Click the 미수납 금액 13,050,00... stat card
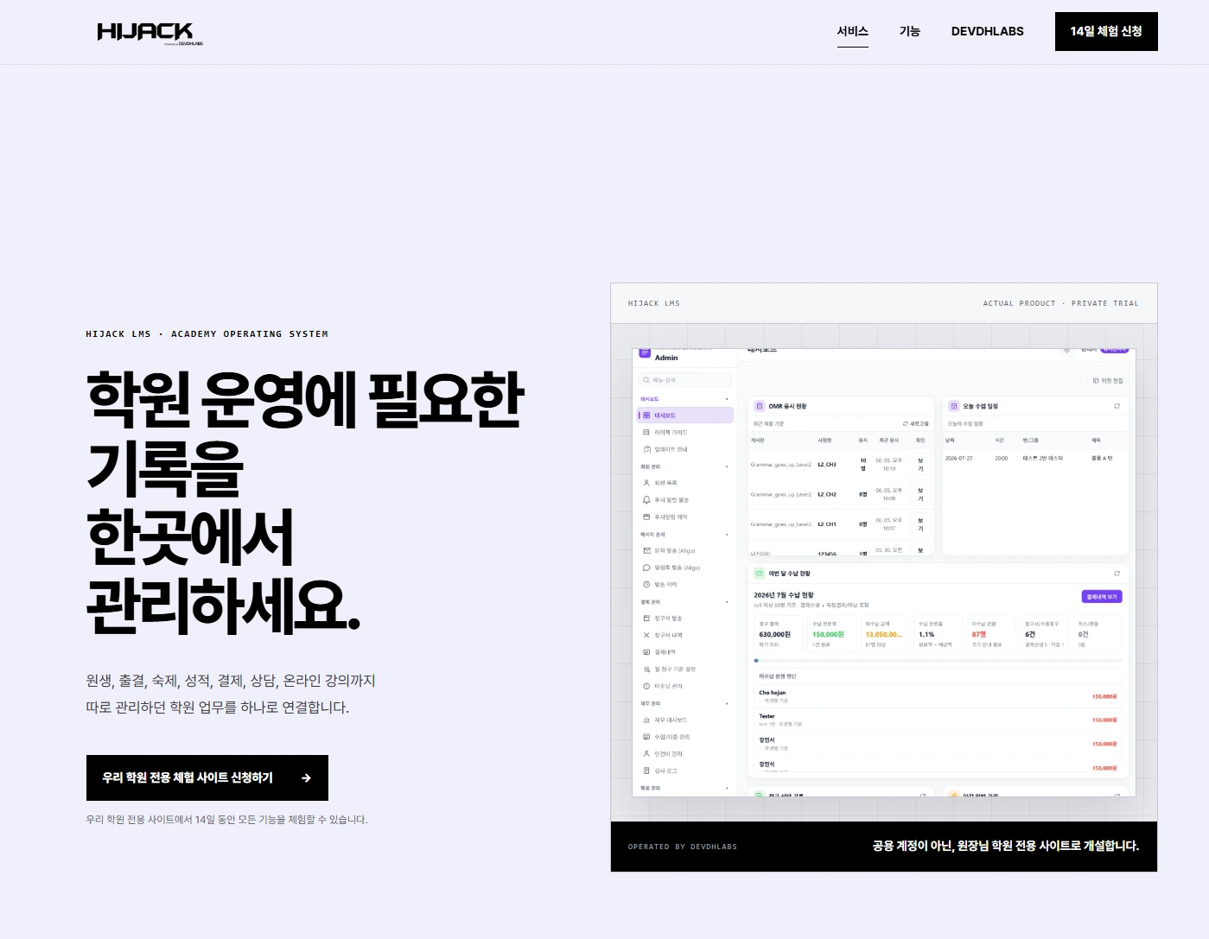This screenshot has height=939, width=1209. click(x=885, y=634)
